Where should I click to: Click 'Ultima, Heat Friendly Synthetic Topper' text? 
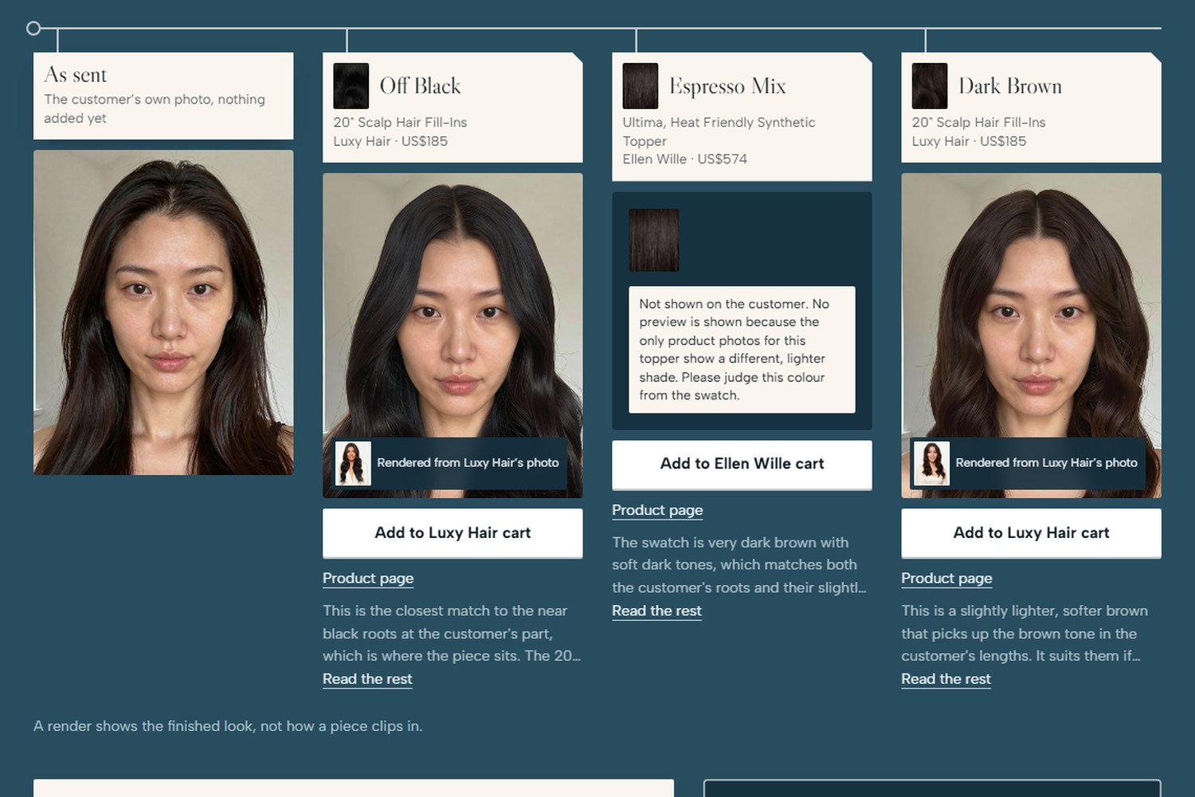click(719, 132)
